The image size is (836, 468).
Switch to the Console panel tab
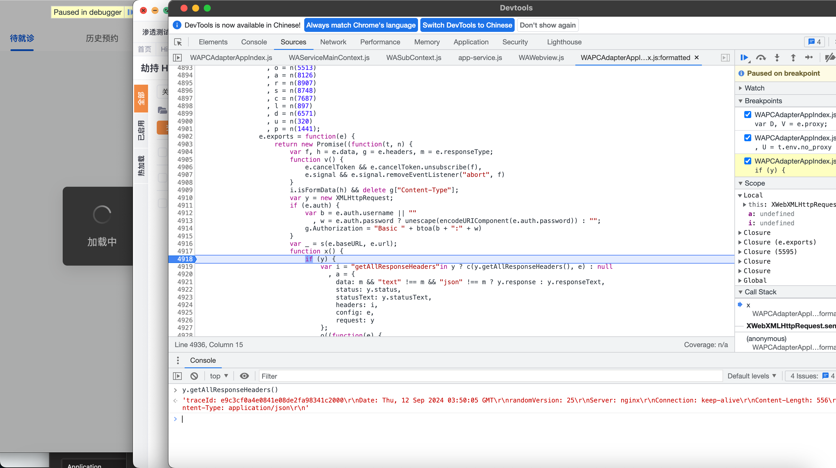(254, 42)
